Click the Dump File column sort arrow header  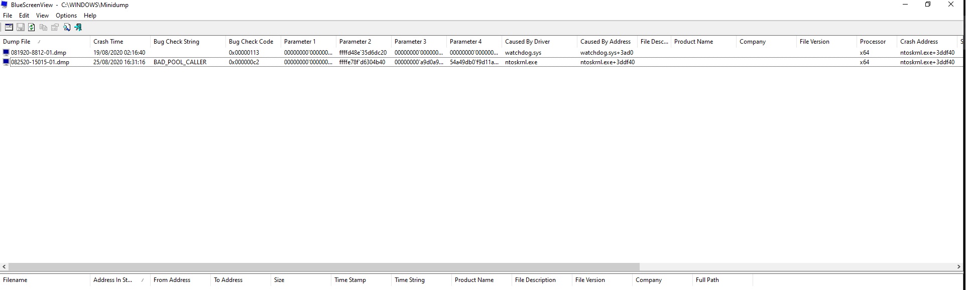pyautogui.click(x=45, y=42)
